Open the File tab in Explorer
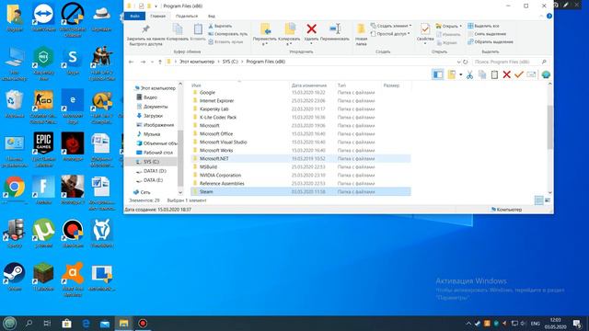The image size is (589, 331). point(135,17)
